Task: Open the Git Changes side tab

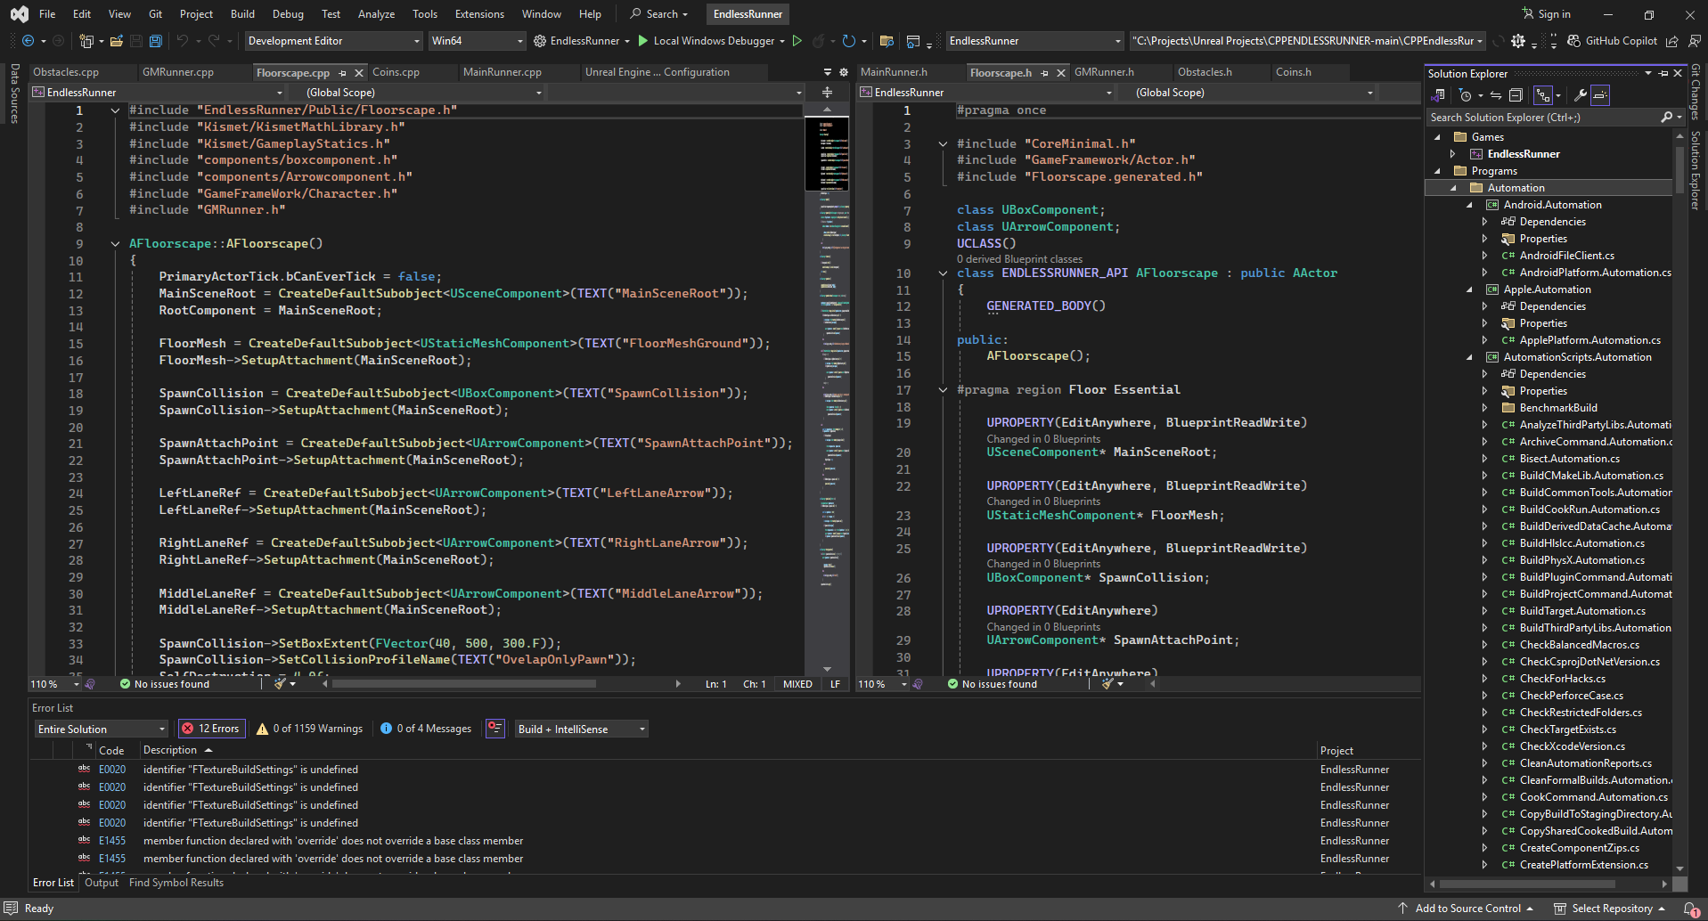Action: click(x=1696, y=92)
